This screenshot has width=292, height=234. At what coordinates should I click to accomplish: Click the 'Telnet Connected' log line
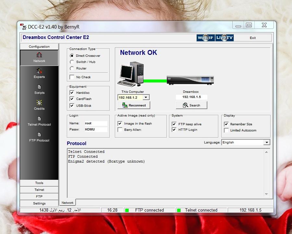86,152
